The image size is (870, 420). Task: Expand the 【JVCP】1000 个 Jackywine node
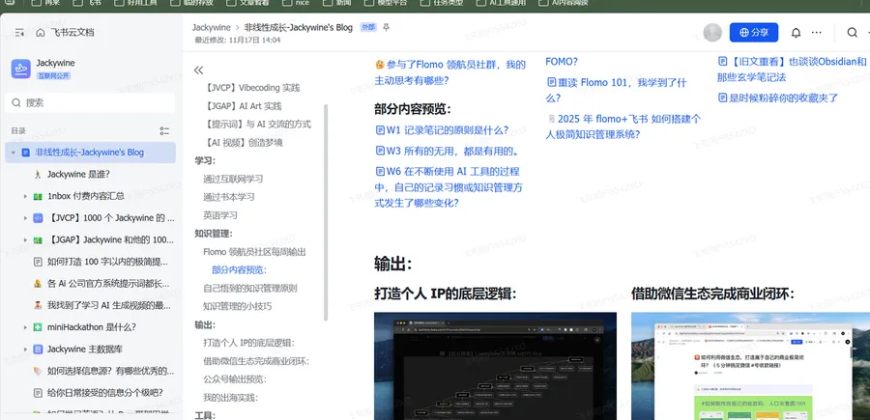[x=25, y=218]
